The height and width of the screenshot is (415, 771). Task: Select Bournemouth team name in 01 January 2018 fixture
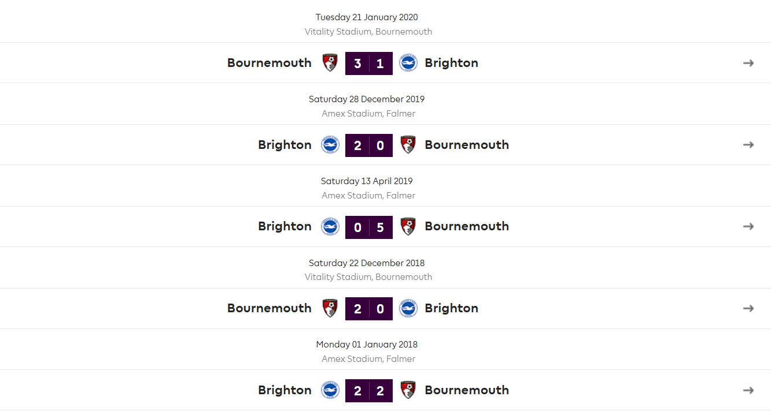[467, 390]
